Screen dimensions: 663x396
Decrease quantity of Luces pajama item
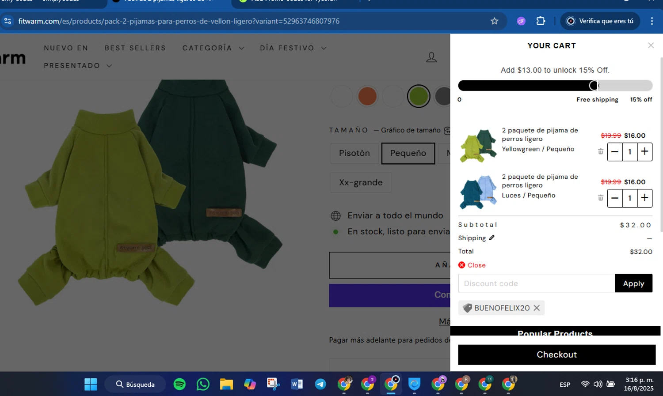click(x=615, y=198)
